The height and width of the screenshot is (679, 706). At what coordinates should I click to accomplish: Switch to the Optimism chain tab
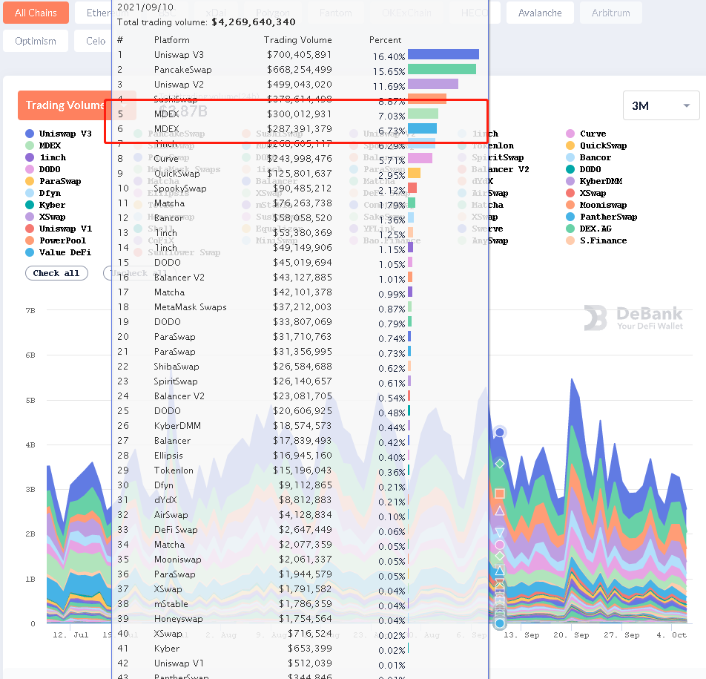click(x=36, y=41)
